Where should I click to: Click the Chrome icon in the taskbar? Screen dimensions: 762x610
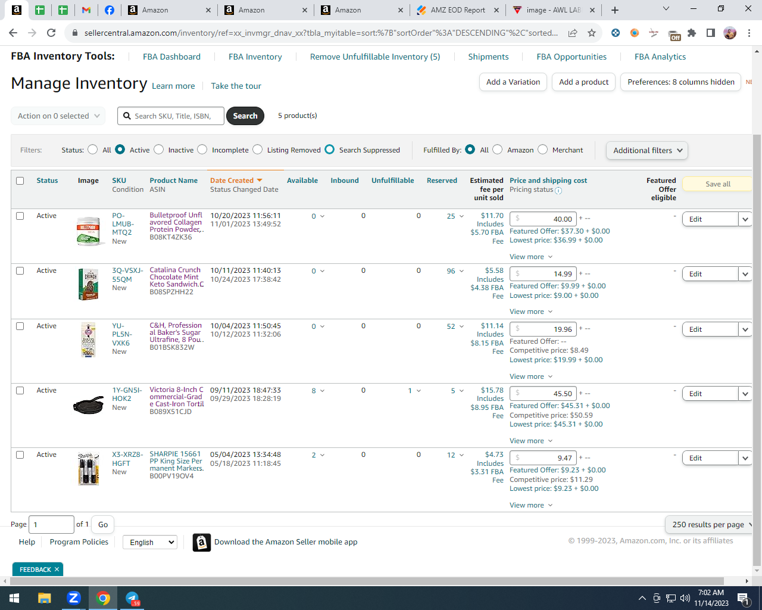pyautogui.click(x=103, y=598)
